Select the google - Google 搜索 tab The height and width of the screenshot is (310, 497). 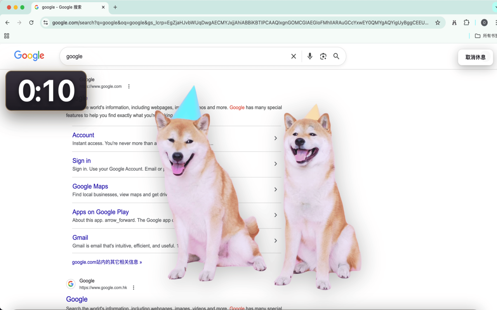pyautogui.click(x=70, y=7)
